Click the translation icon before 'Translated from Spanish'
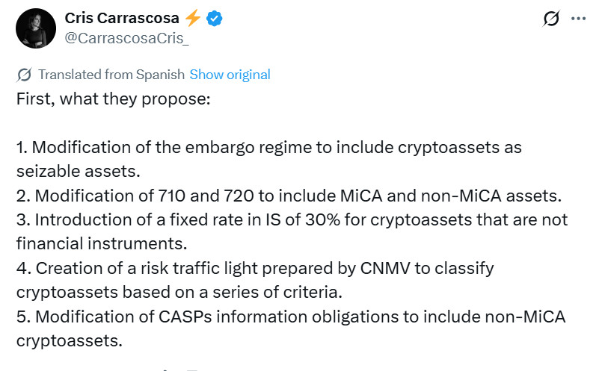The width and height of the screenshot is (602, 371). pos(24,75)
